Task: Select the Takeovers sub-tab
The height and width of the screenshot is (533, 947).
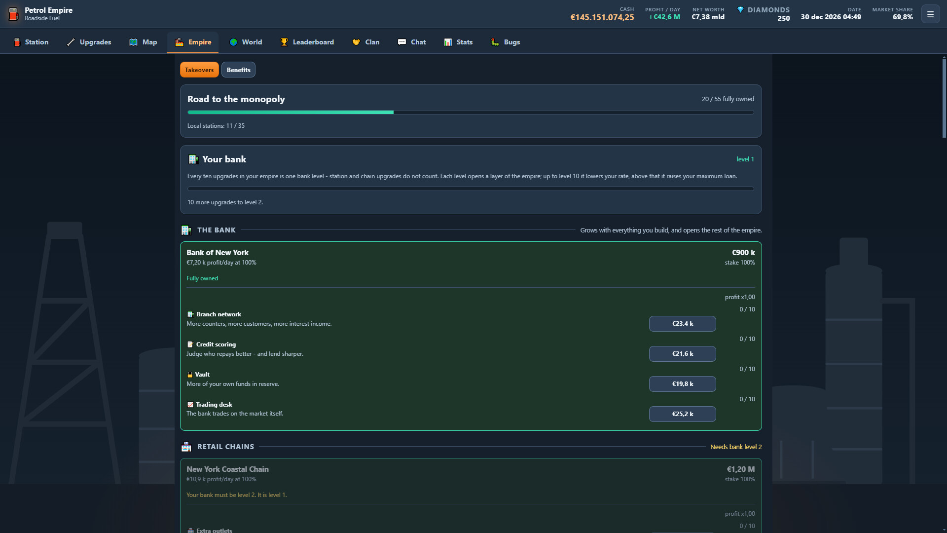Action: click(199, 70)
